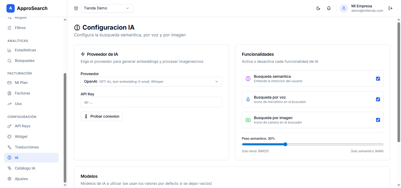The width and height of the screenshot is (401, 188).
Task: Click the Estadísticas bar chart icon
Action: coord(9,50)
